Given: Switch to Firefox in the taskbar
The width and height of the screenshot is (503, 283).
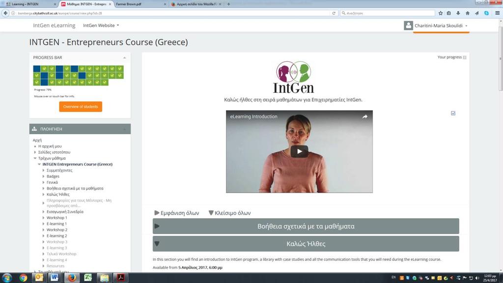Looking at the screenshot, I should point(72,278).
